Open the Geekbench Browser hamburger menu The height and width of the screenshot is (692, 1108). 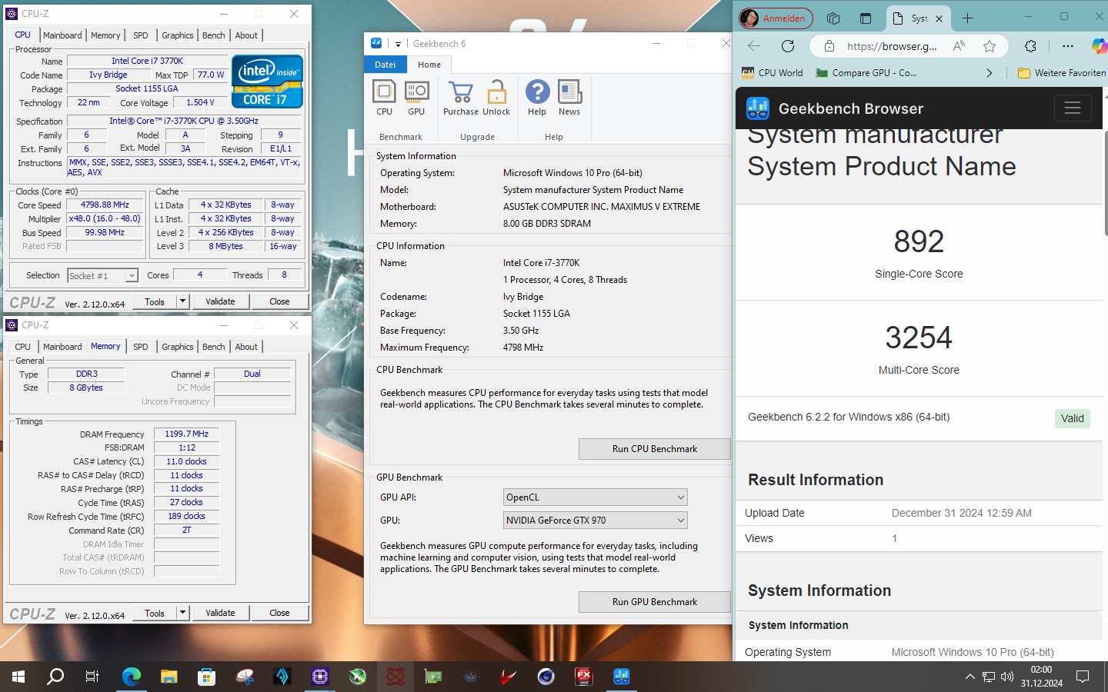click(1073, 108)
